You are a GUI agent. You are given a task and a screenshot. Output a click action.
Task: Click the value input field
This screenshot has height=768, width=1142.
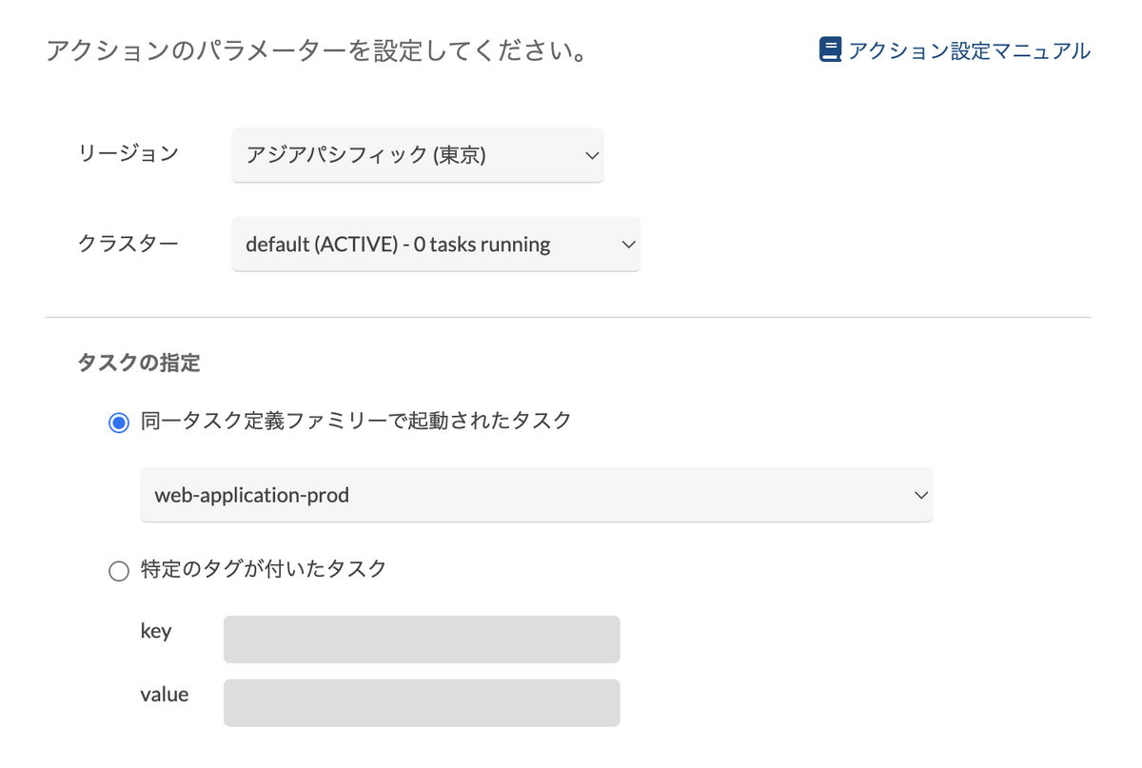pos(422,702)
